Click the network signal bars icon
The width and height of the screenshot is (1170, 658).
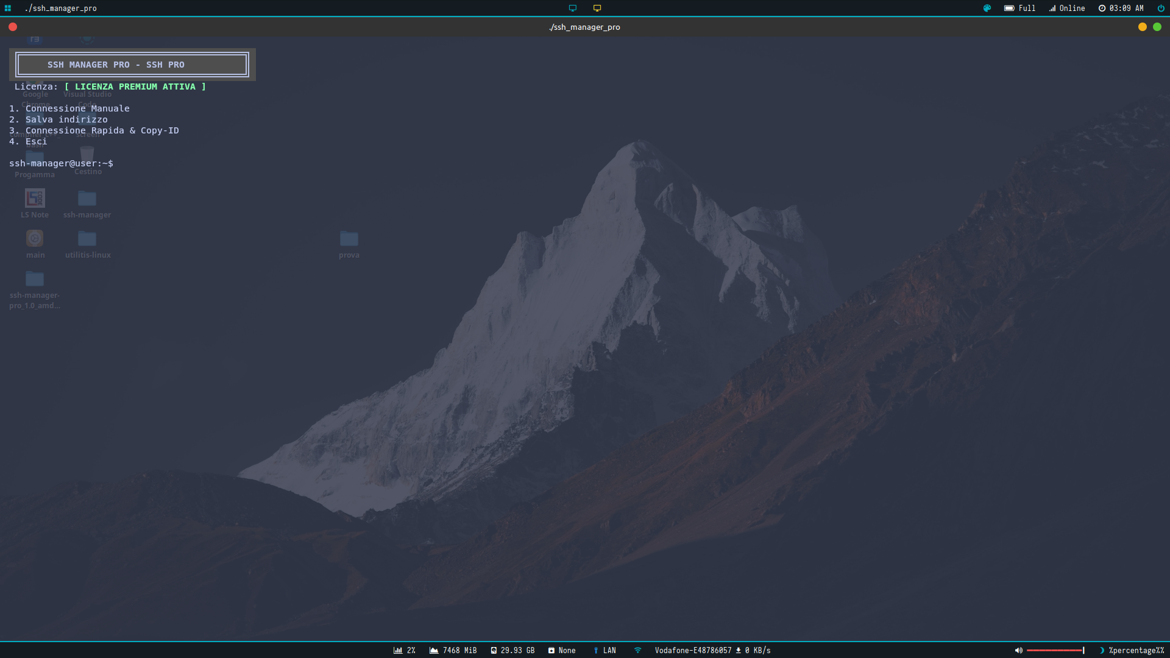tap(1052, 9)
